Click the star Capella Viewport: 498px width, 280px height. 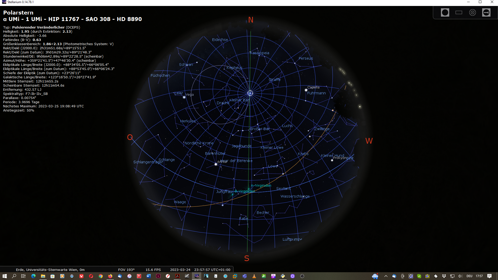pos(306,90)
